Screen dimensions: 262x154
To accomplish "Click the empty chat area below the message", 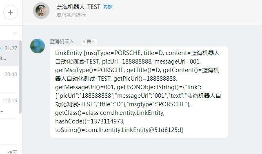I will click(x=142, y=146).
